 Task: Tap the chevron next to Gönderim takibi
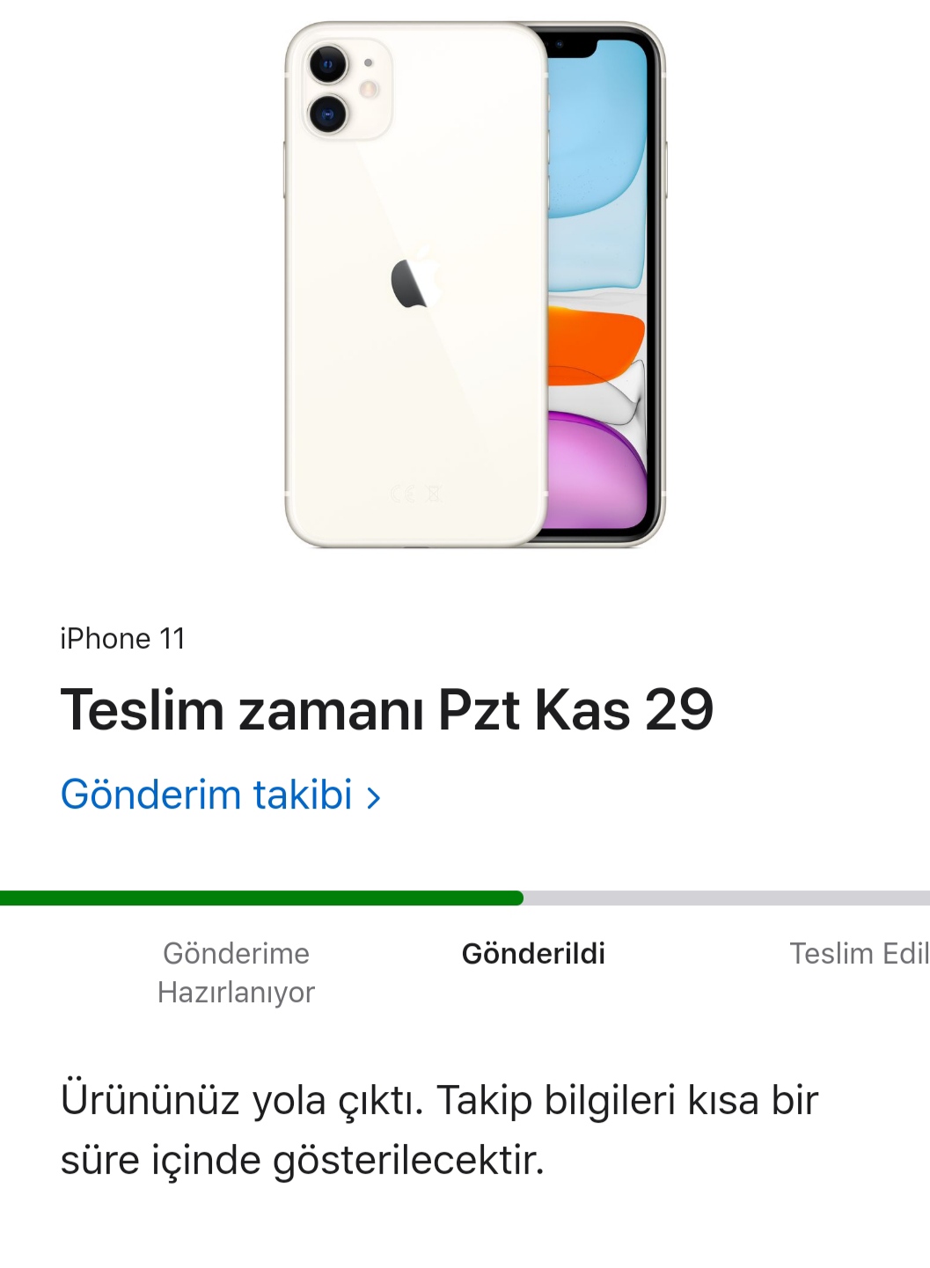click(374, 798)
